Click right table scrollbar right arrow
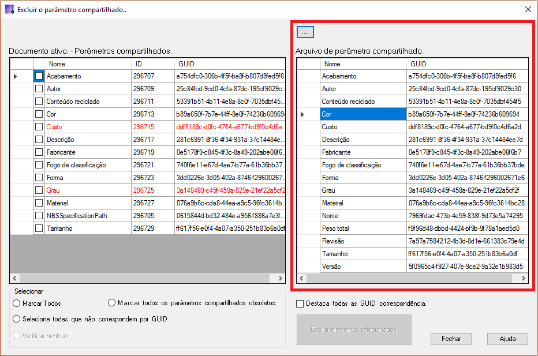This screenshot has width=538, height=356. pyautogui.click(x=523, y=278)
